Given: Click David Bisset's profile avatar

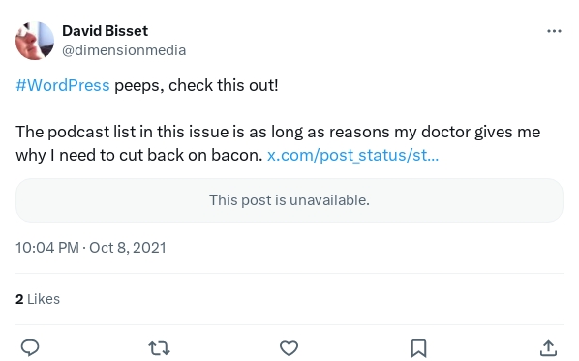Looking at the screenshot, I should (35, 41).
